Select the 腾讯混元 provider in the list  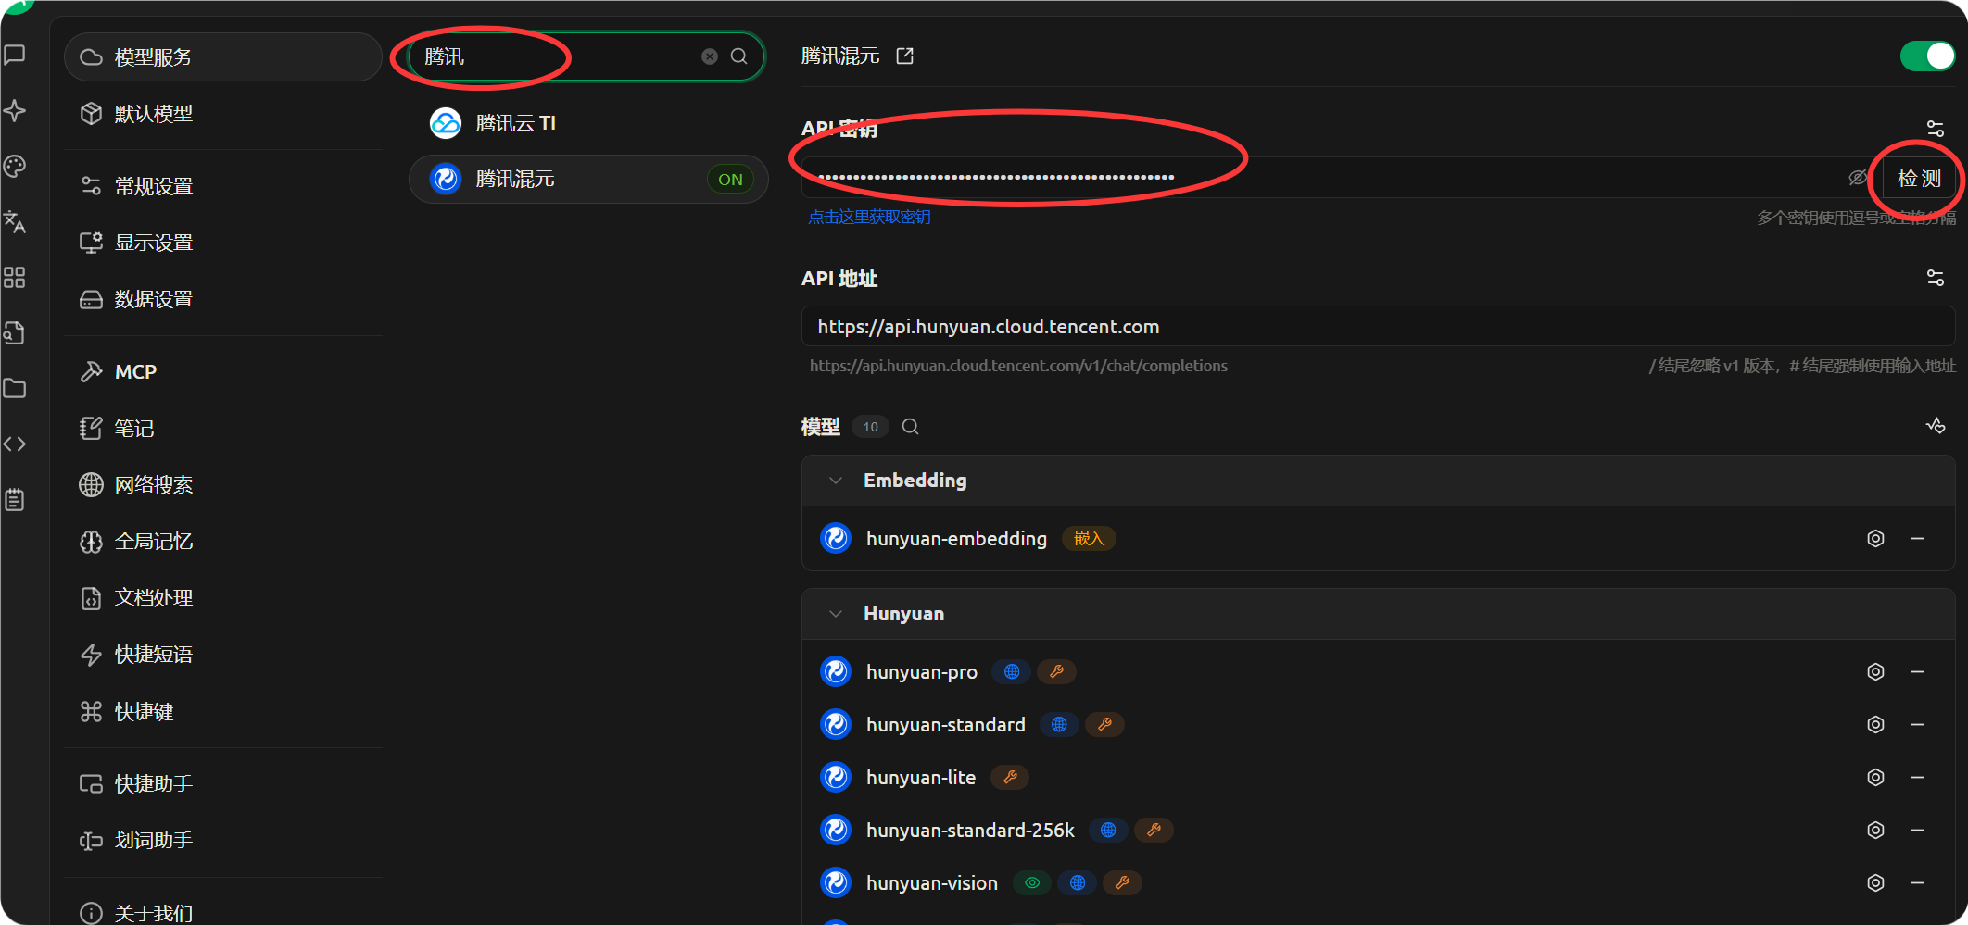588,179
